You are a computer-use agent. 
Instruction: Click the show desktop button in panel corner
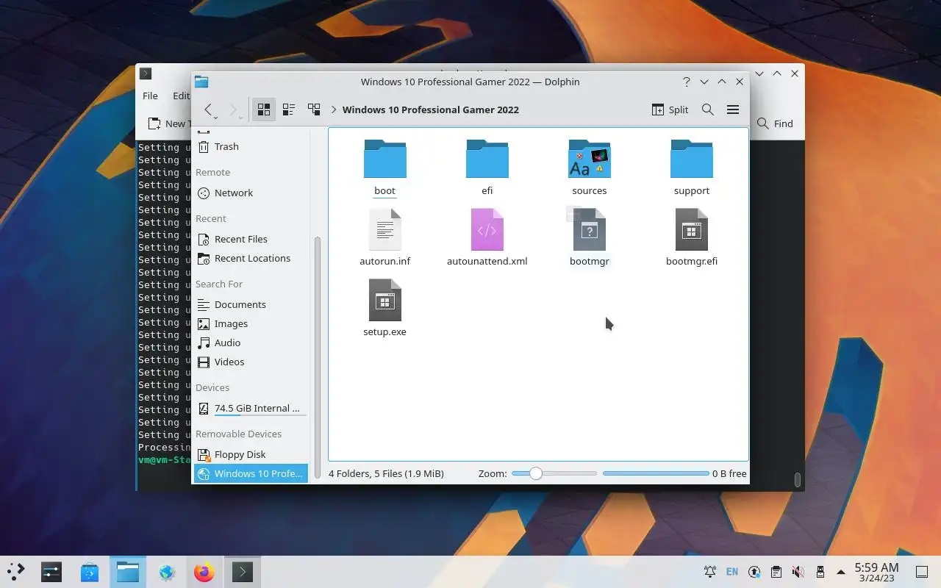[x=921, y=572]
